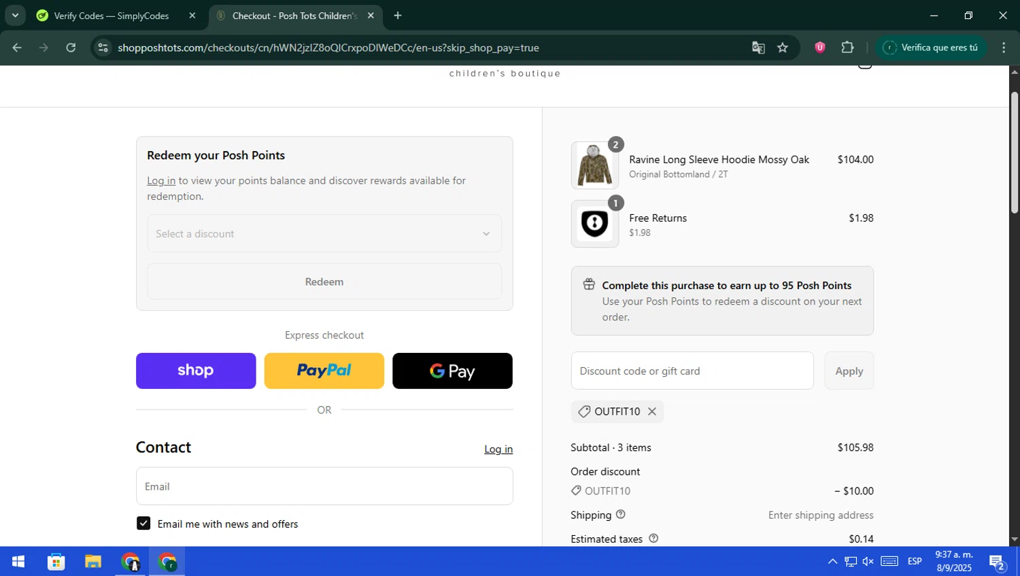Open the 'Select a discount' dropdown

tap(324, 234)
